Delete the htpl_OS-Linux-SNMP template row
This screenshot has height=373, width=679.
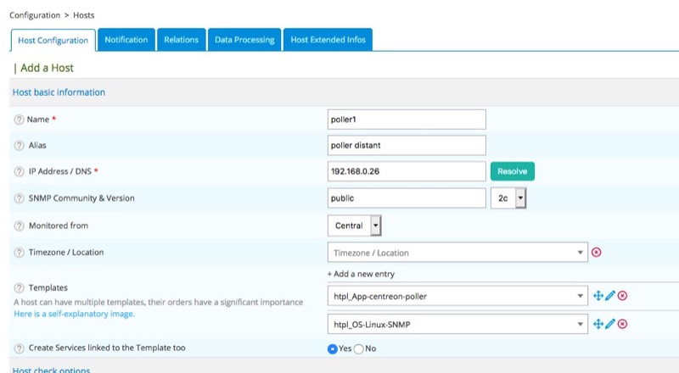(x=622, y=323)
